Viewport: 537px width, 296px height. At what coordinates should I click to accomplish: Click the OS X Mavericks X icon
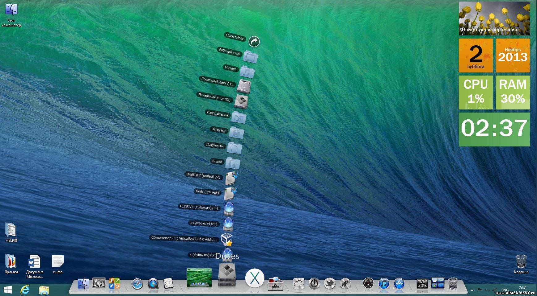pyautogui.click(x=255, y=278)
